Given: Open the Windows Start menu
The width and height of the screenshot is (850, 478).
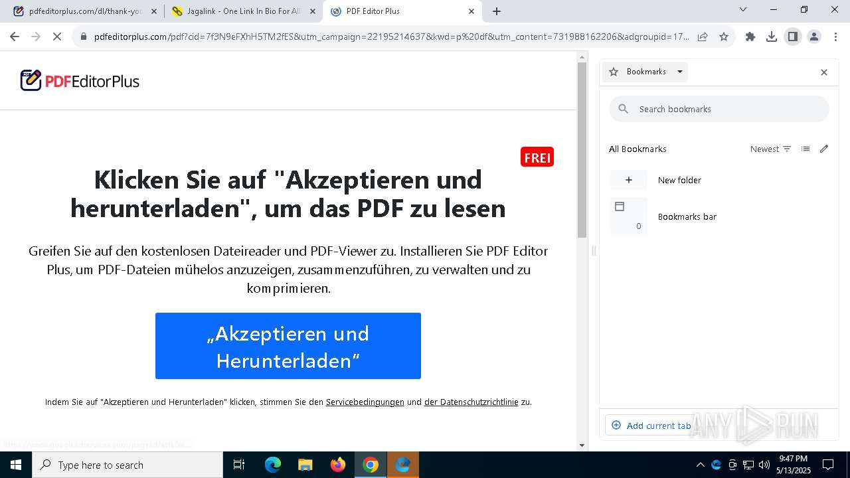Looking at the screenshot, I should pyautogui.click(x=16, y=465).
